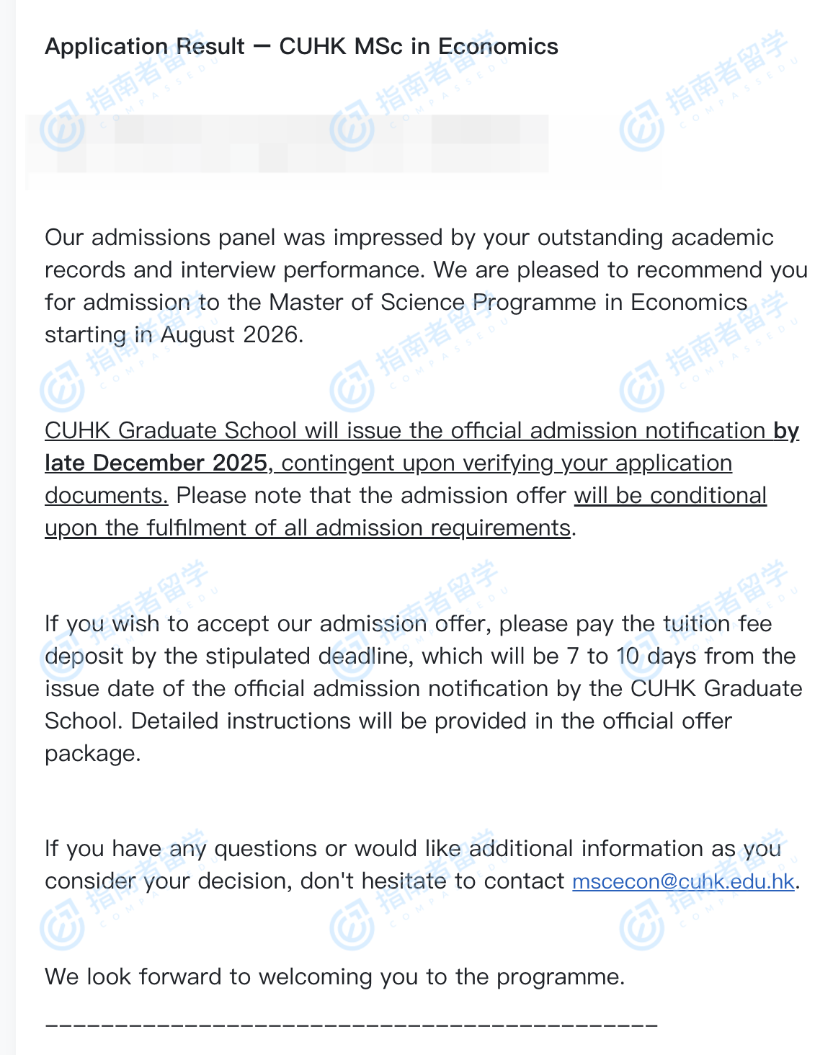833x1055 pixels.
Task: Click the 'Application Result — CUHK MSc in Economics' heading
Action: point(301,47)
